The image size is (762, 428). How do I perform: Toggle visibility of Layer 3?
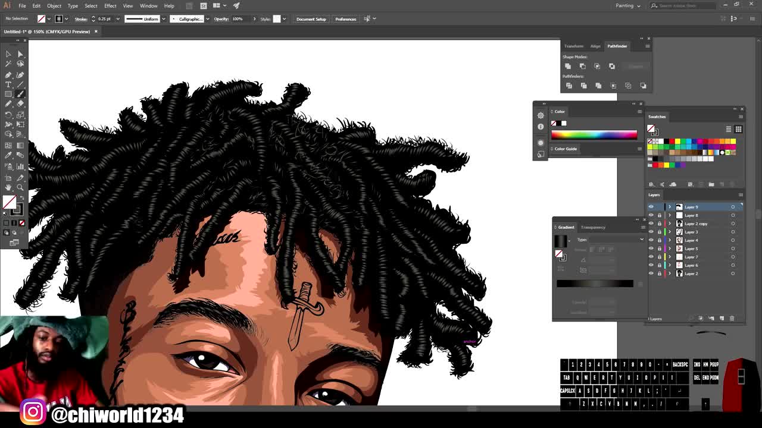point(651,232)
